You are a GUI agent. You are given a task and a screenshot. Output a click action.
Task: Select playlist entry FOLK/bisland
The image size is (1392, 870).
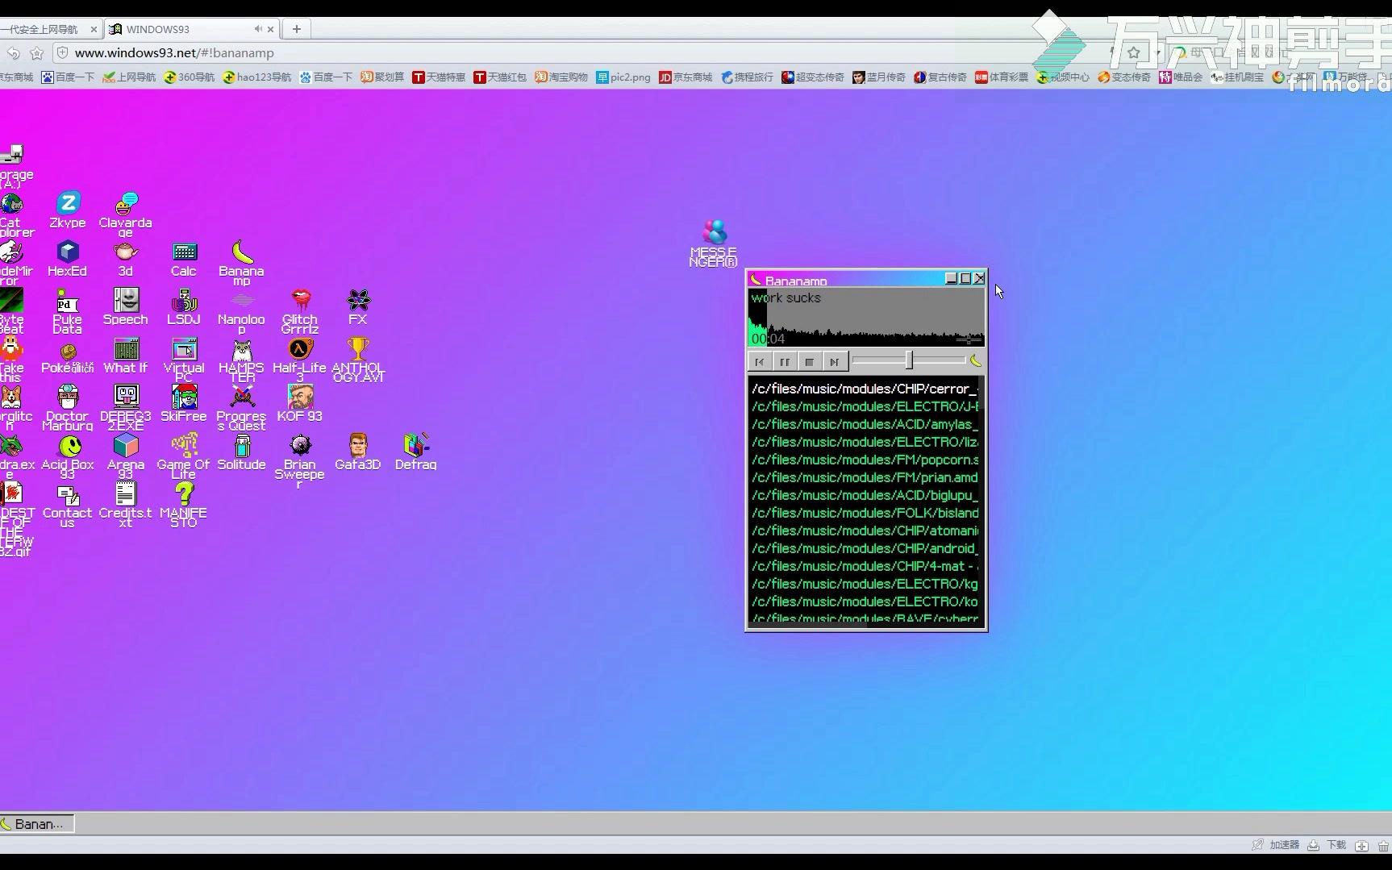click(x=865, y=513)
